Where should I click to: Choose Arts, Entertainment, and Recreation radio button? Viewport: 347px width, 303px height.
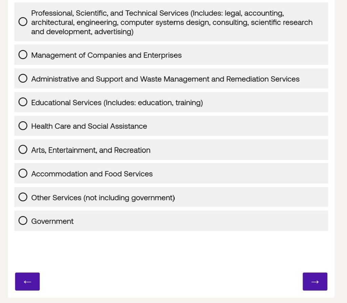[23, 150]
